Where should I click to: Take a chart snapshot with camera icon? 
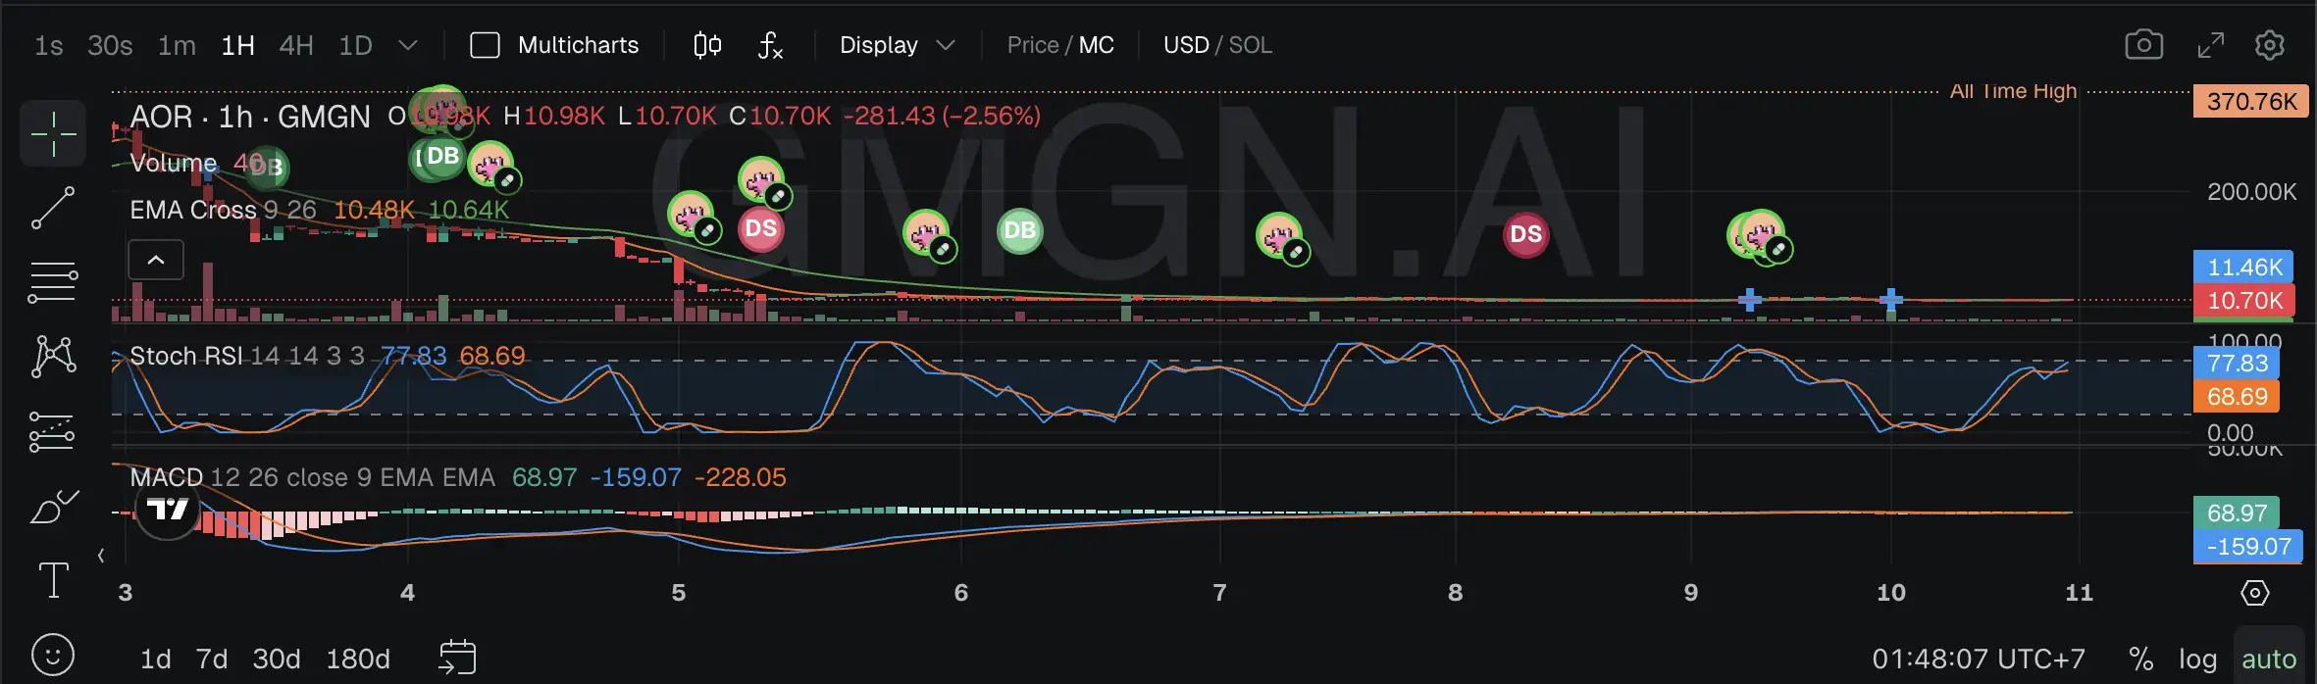point(2144,45)
